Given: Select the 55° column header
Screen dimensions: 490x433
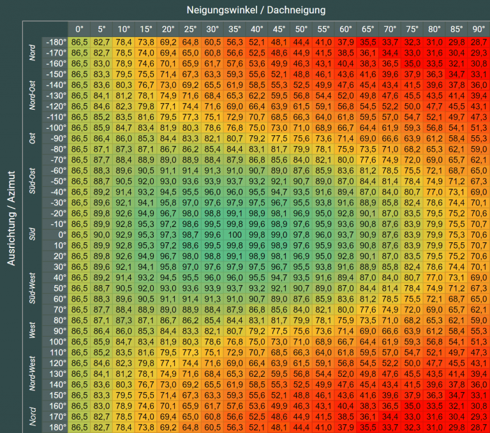Looking at the screenshot, I should (323, 29).
